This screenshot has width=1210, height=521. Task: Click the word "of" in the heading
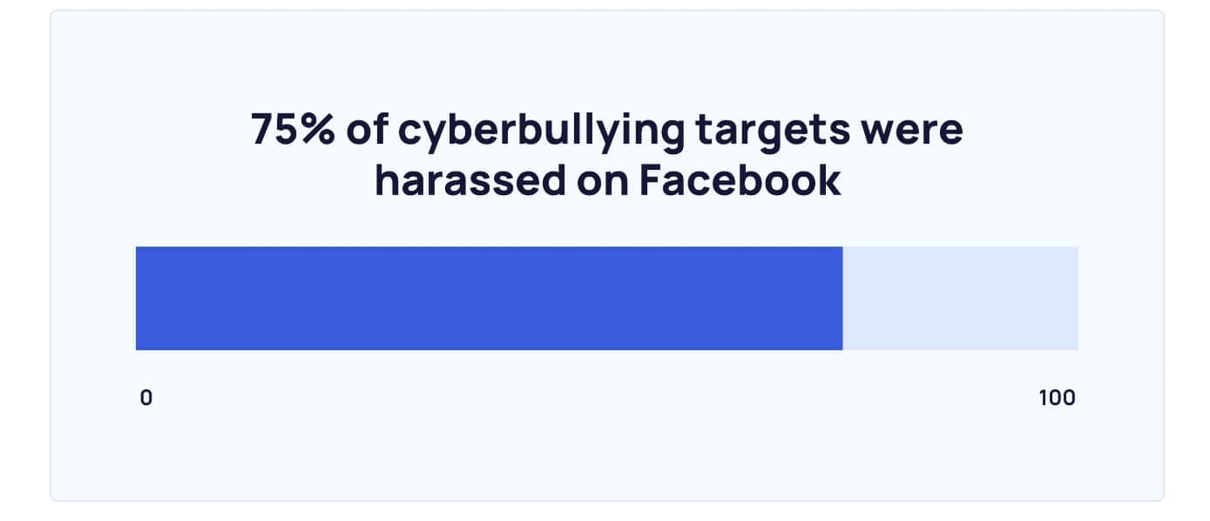click(x=367, y=131)
